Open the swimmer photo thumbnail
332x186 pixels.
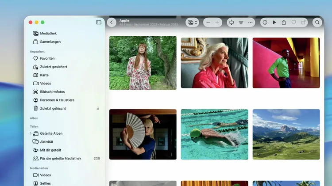click(214, 134)
